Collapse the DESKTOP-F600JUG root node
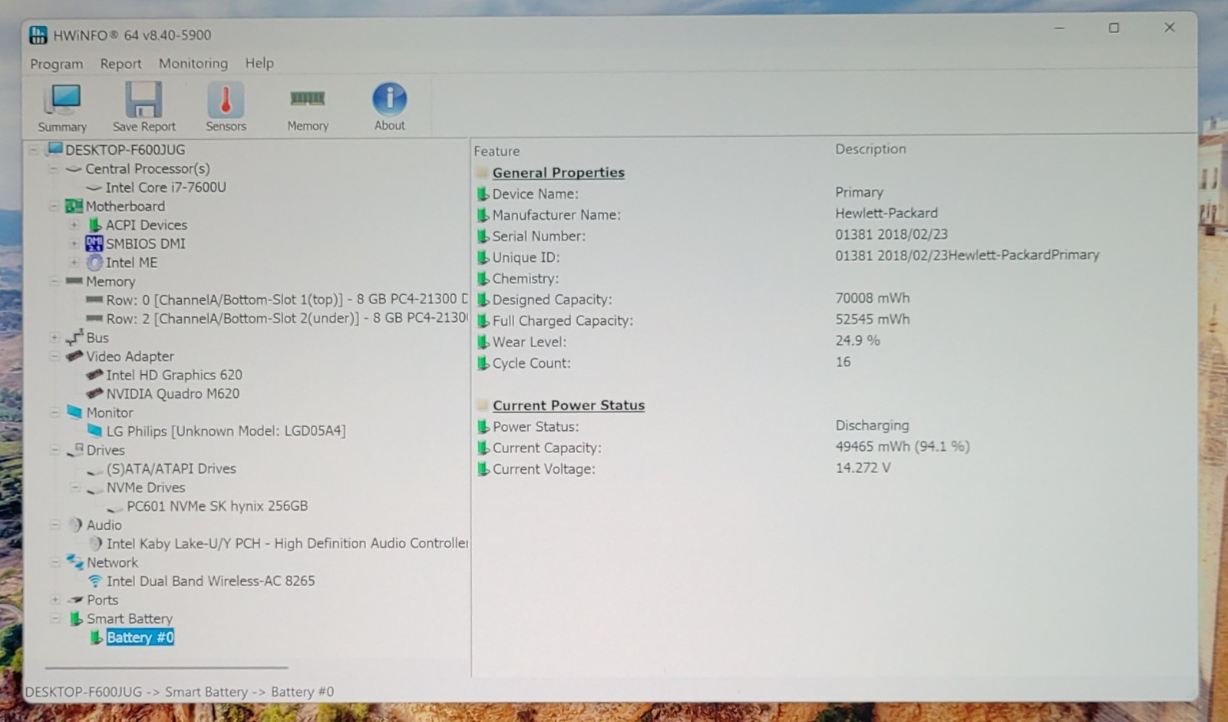This screenshot has width=1228, height=722. tap(34, 150)
